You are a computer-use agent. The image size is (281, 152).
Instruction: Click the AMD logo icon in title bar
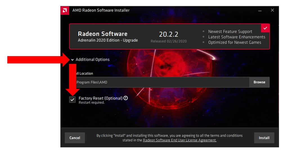65,10
